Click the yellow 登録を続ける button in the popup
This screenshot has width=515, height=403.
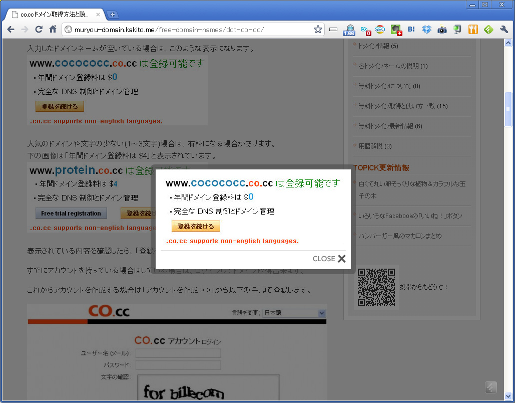coord(196,227)
